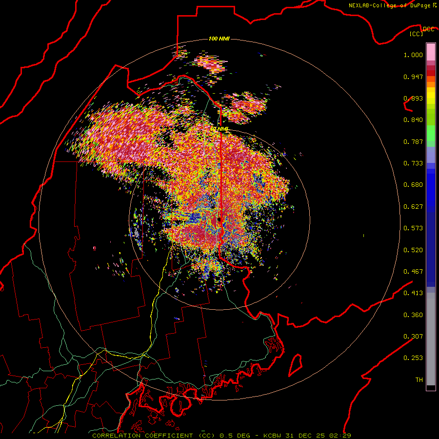Pick the bright green color scale segment
Viewport: 439px width, 439px height.
431,133
